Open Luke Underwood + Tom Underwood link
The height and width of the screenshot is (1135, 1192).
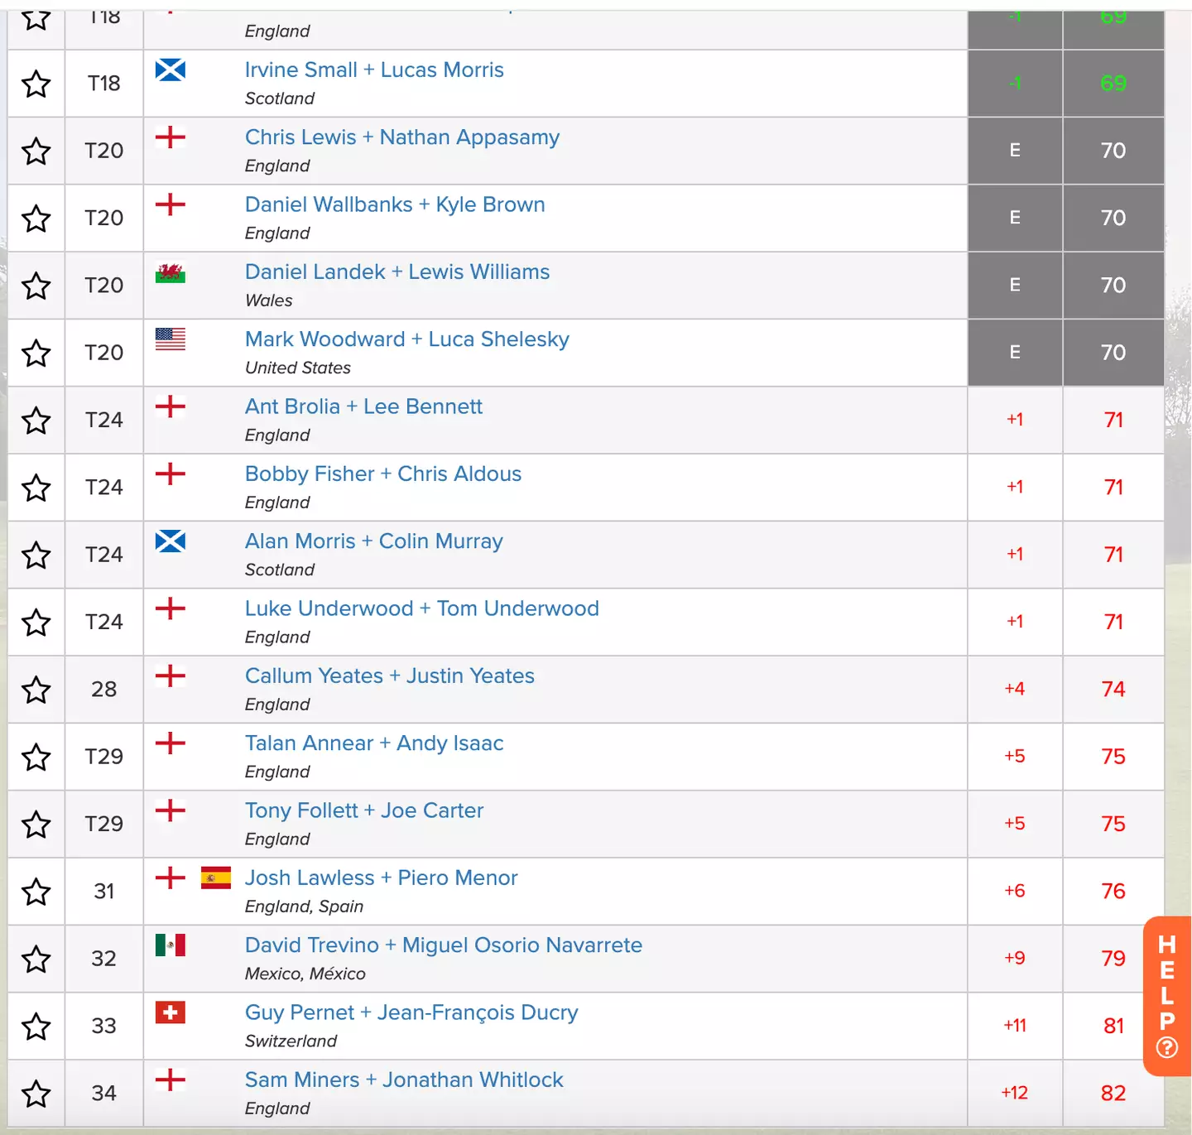421,608
